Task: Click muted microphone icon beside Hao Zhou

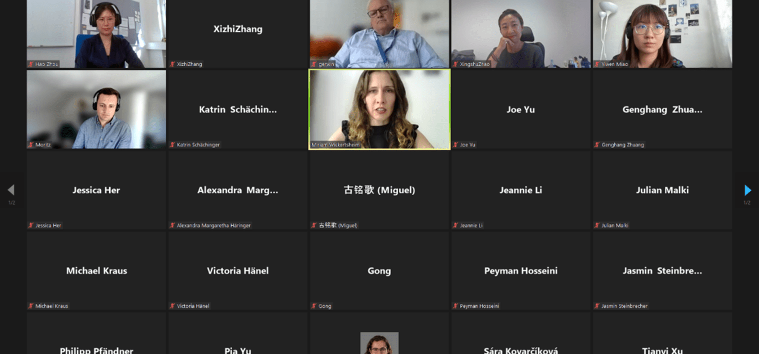Action: pos(31,64)
